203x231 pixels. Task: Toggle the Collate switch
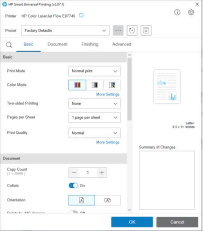(73, 186)
